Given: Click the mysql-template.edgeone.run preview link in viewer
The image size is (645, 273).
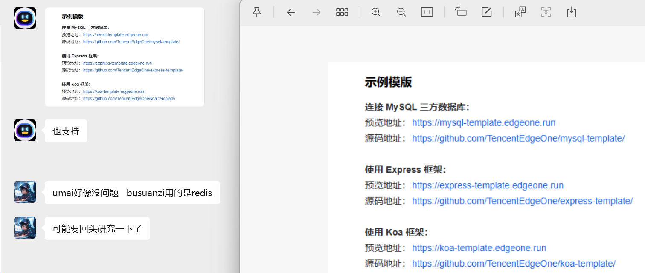Looking at the screenshot, I should 484,123.
